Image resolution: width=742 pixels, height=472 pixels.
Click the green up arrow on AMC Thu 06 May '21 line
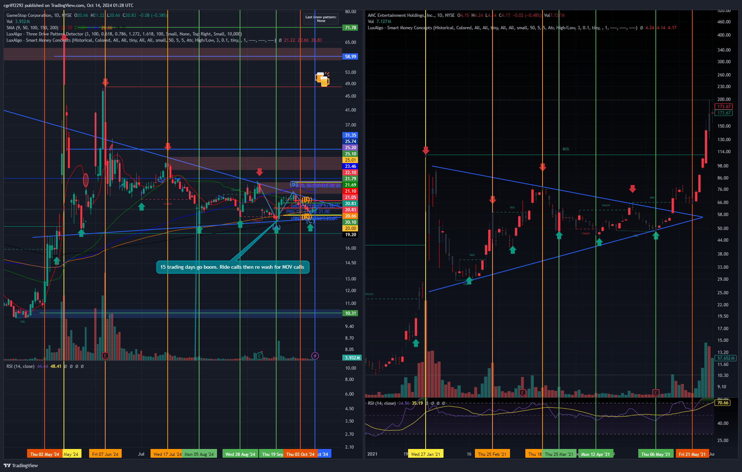click(x=656, y=235)
